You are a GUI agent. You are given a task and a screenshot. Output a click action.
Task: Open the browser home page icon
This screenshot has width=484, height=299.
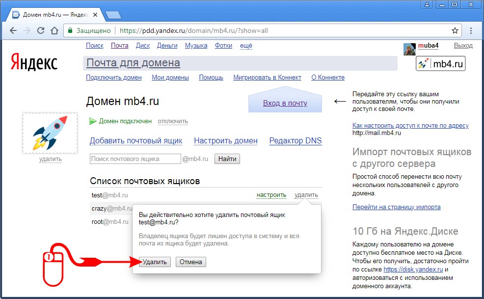tap(54, 30)
